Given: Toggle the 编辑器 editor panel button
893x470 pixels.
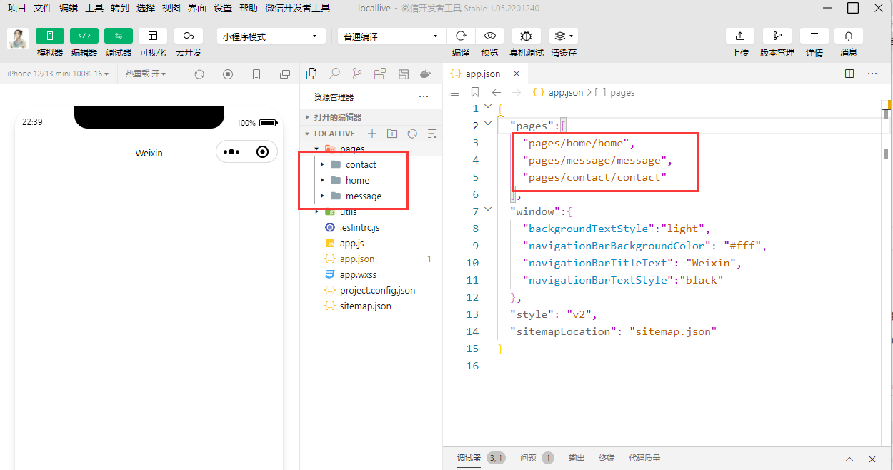Looking at the screenshot, I should 84,36.
